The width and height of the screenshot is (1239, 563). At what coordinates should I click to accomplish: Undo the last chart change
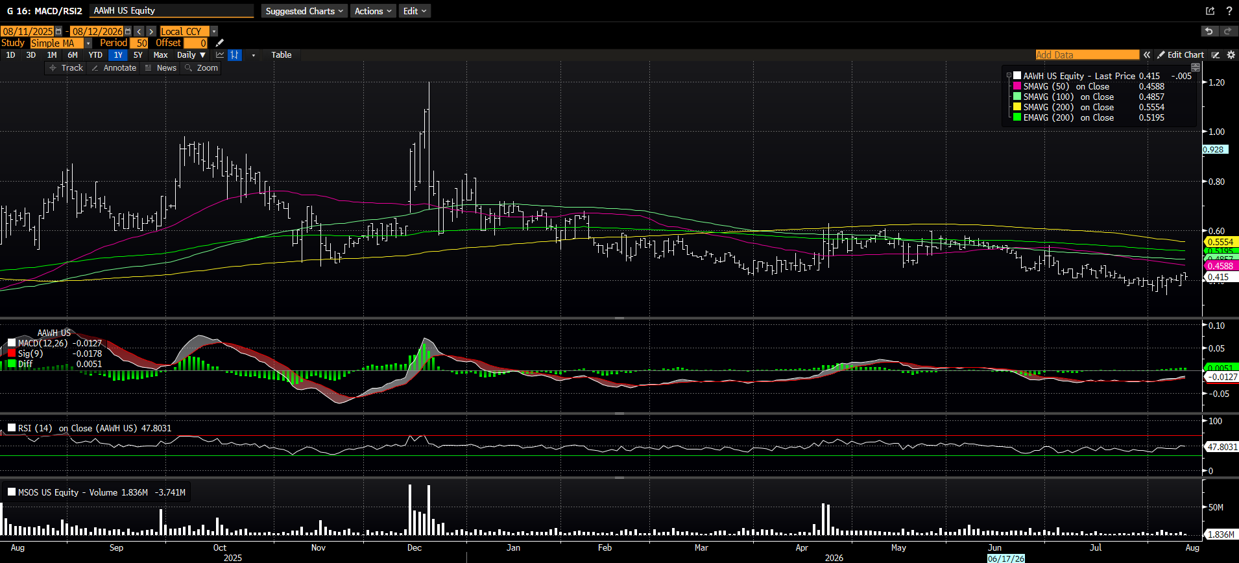pos(1209,31)
